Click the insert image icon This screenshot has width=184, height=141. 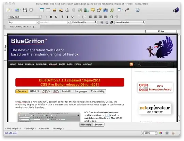point(55,10)
